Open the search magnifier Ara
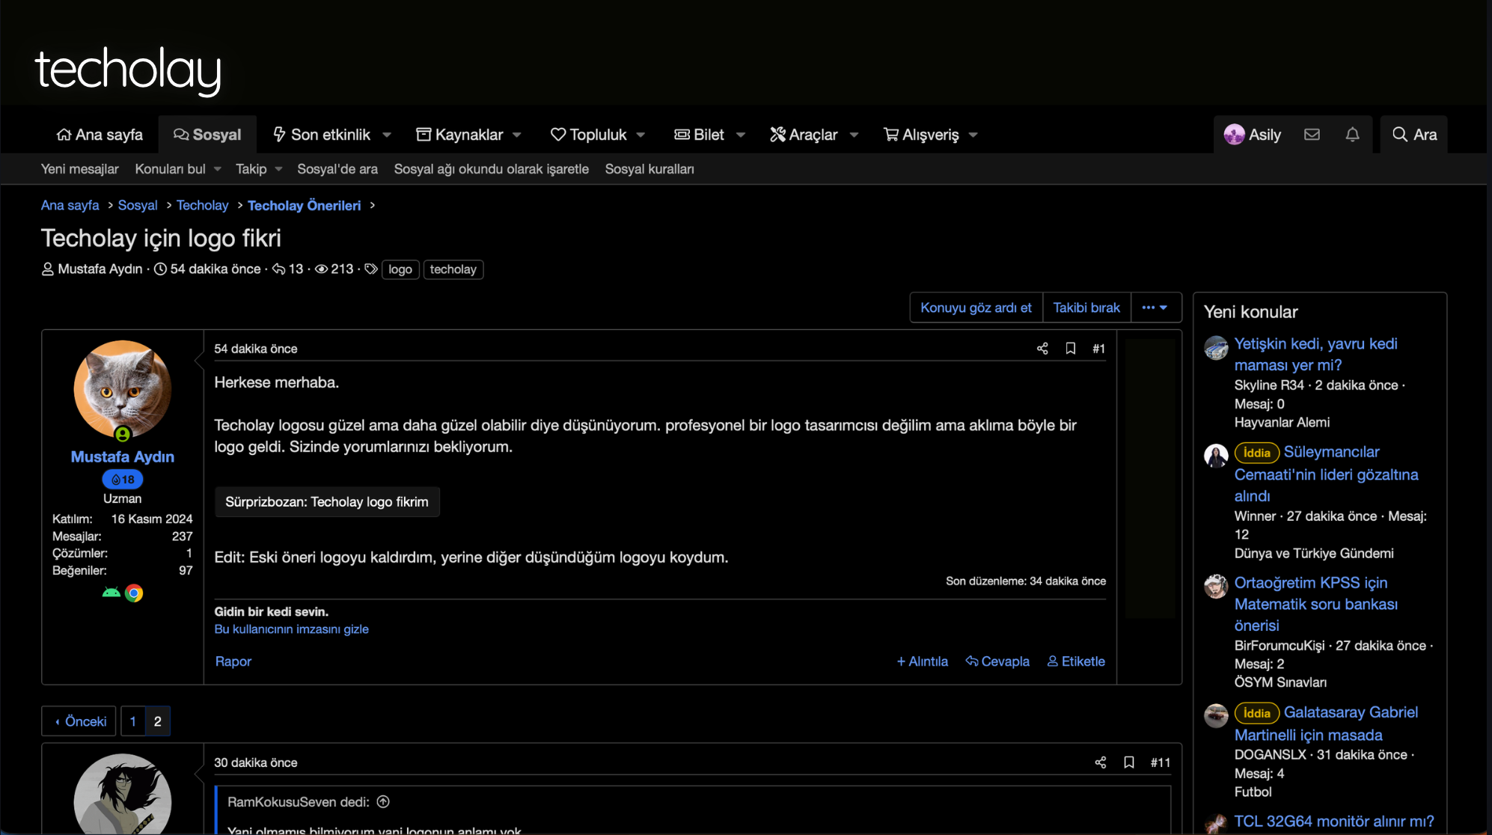1492x835 pixels. pyautogui.click(x=1414, y=135)
